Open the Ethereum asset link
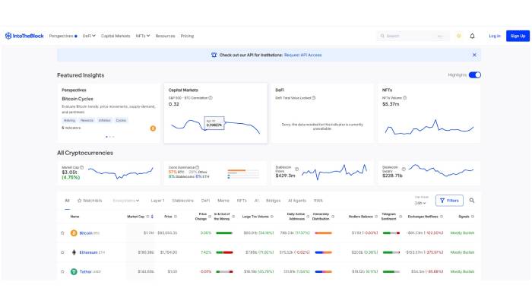The height and width of the screenshot is (304, 532). coord(88,252)
